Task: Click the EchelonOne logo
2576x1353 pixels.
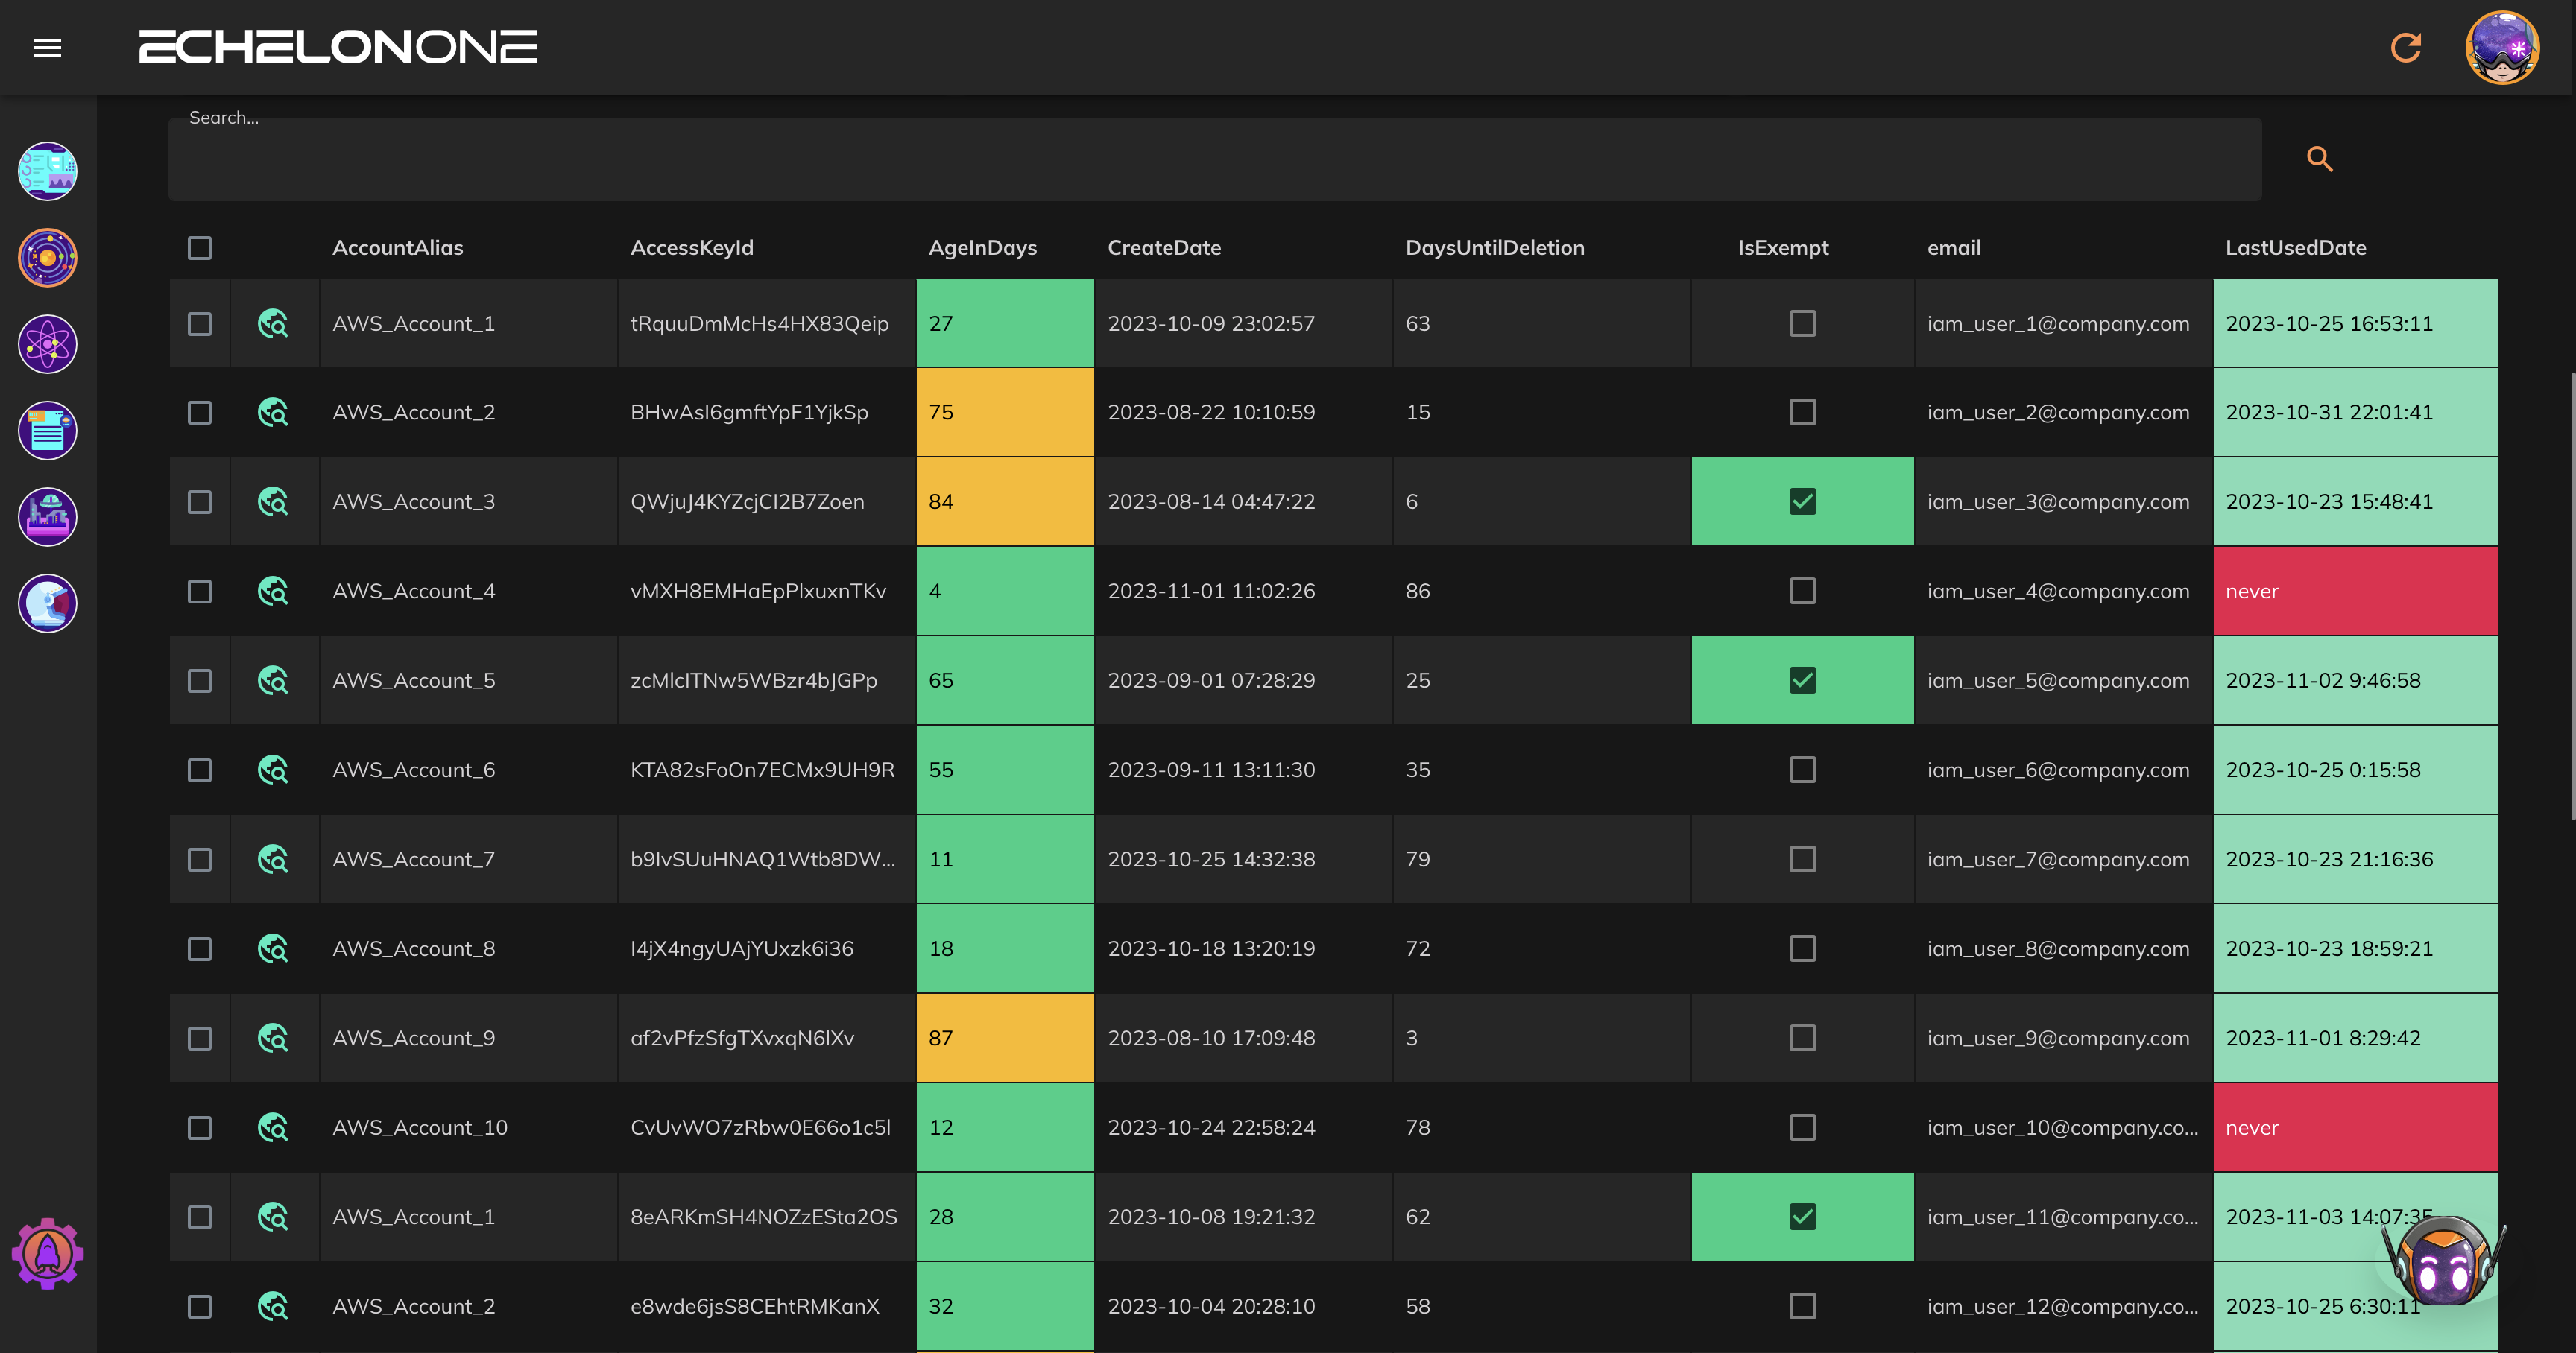Action: coord(337,47)
